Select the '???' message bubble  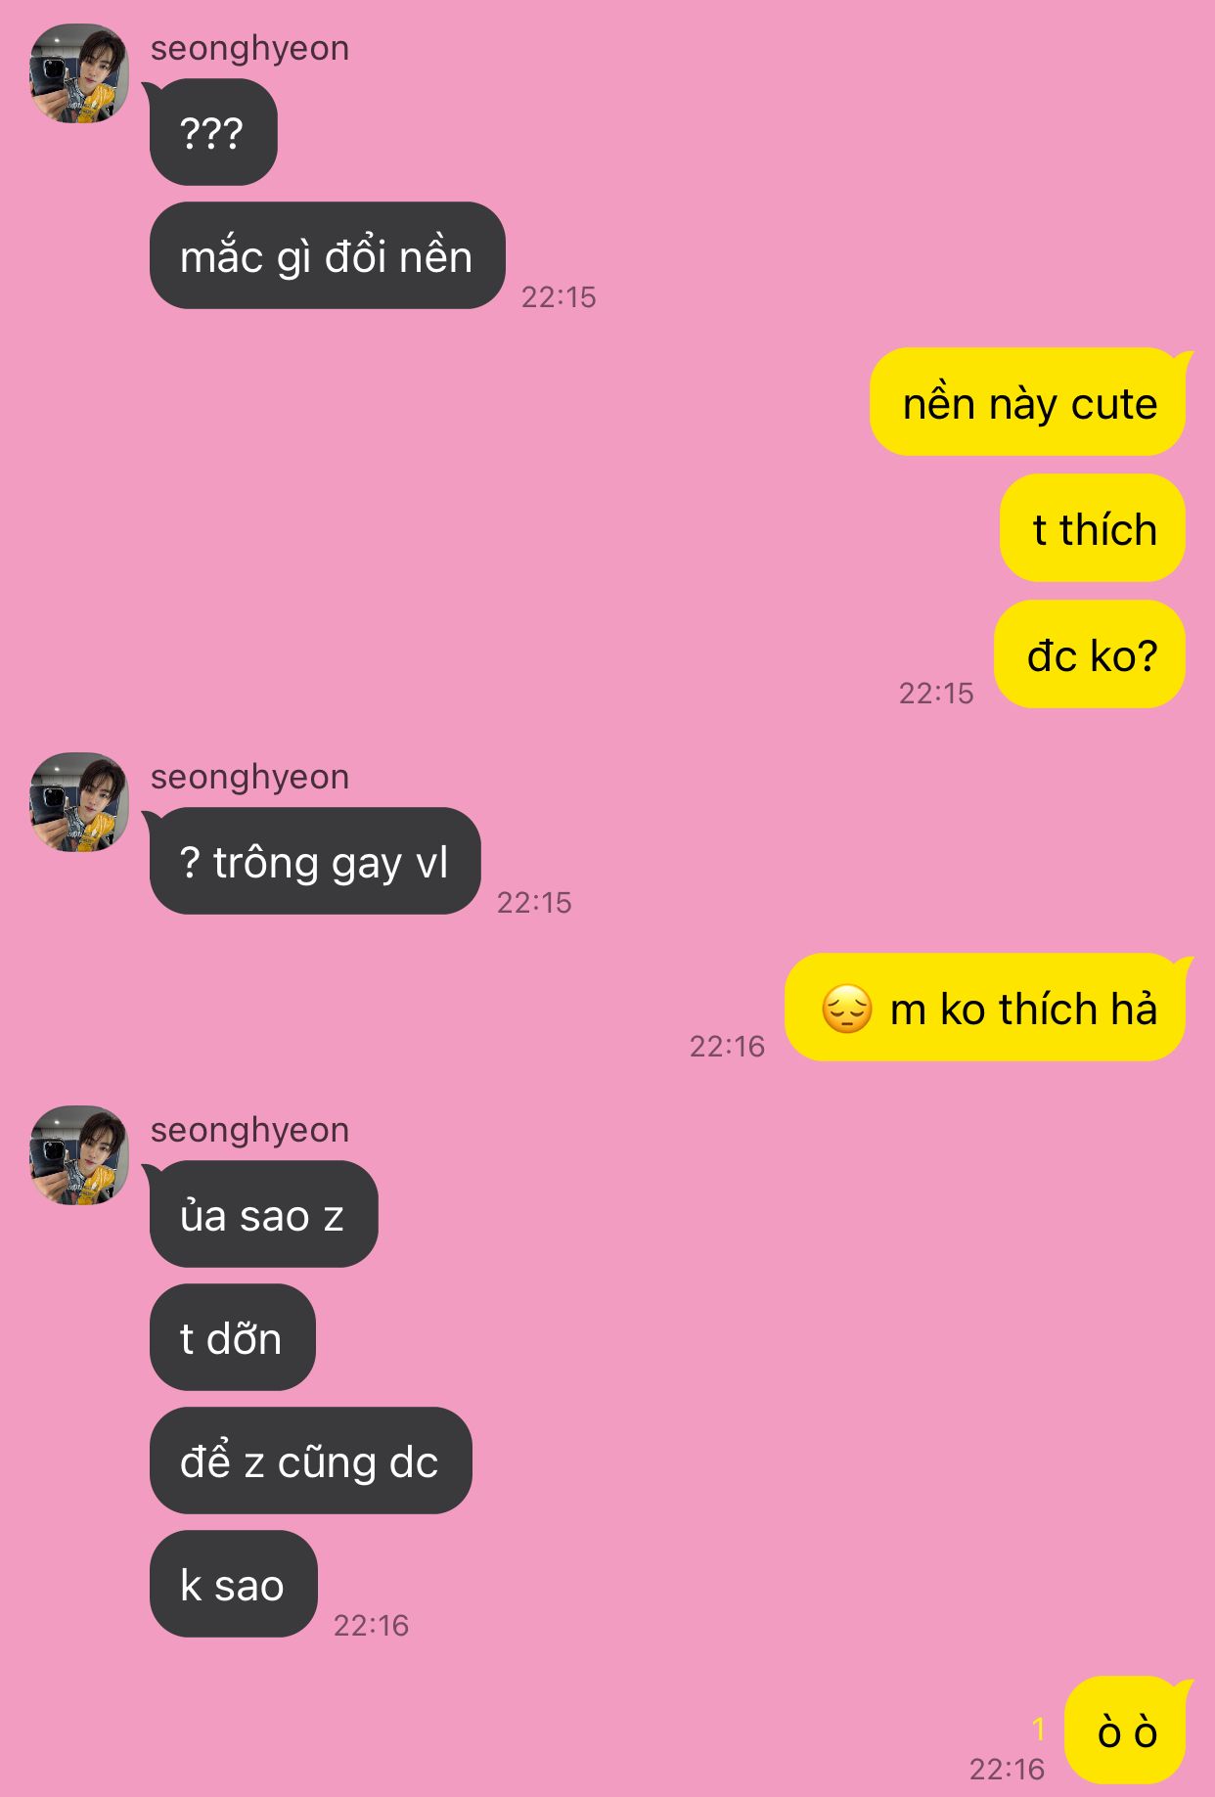click(213, 132)
